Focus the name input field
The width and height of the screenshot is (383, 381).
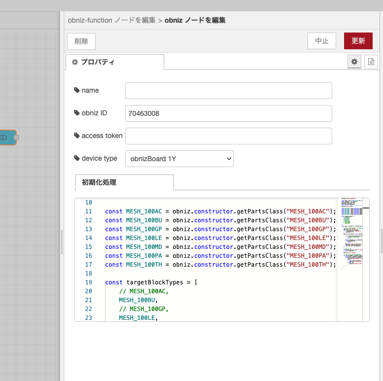point(228,91)
